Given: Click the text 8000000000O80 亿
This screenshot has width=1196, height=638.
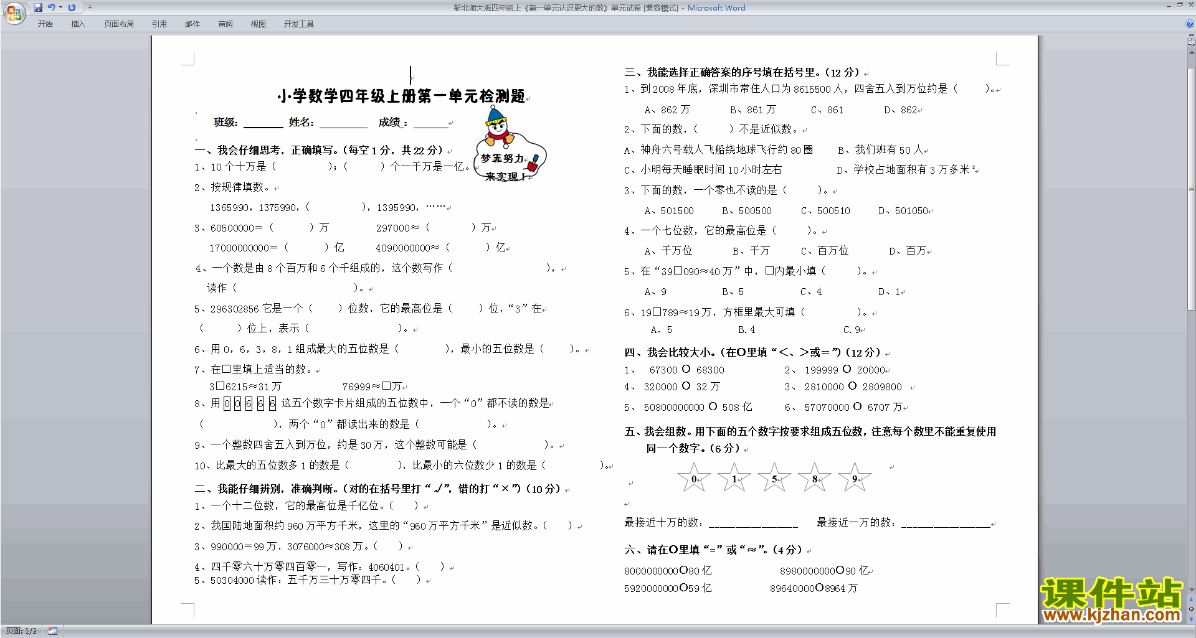Looking at the screenshot, I should point(668,571).
